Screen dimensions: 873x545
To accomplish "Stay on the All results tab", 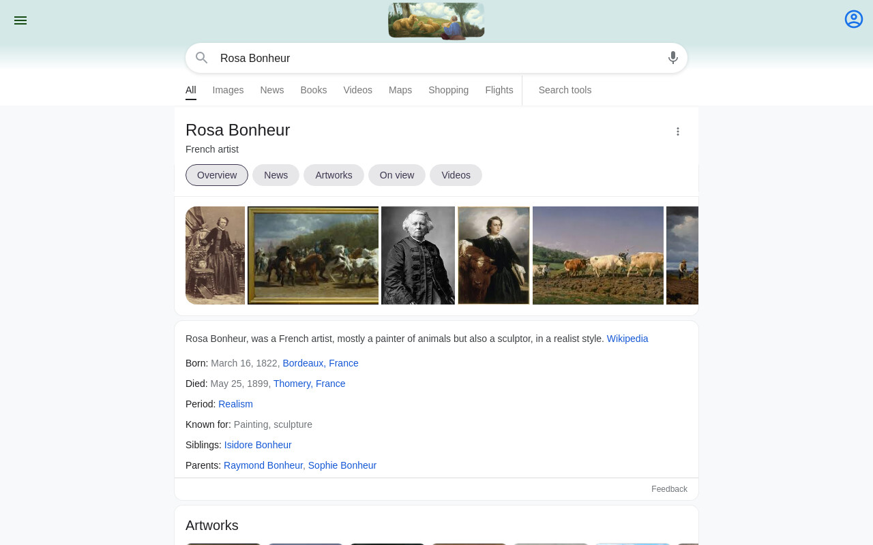I will click(x=191, y=90).
